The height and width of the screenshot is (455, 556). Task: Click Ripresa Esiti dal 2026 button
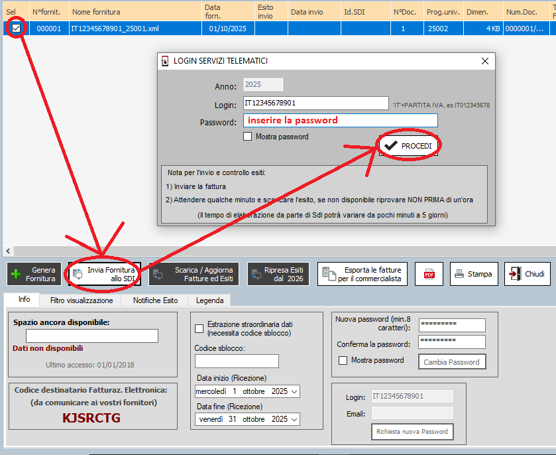point(278,274)
